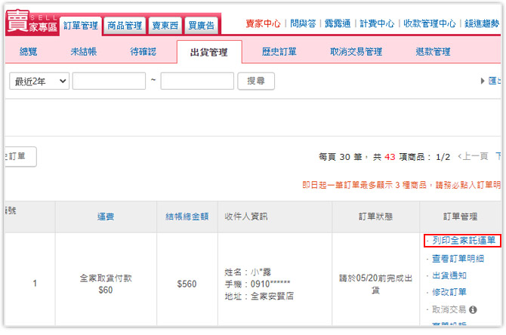Select the 賣東西 top tab

click(164, 26)
